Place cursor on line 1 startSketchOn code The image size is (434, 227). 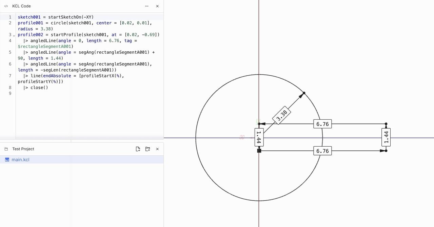[x=56, y=17]
